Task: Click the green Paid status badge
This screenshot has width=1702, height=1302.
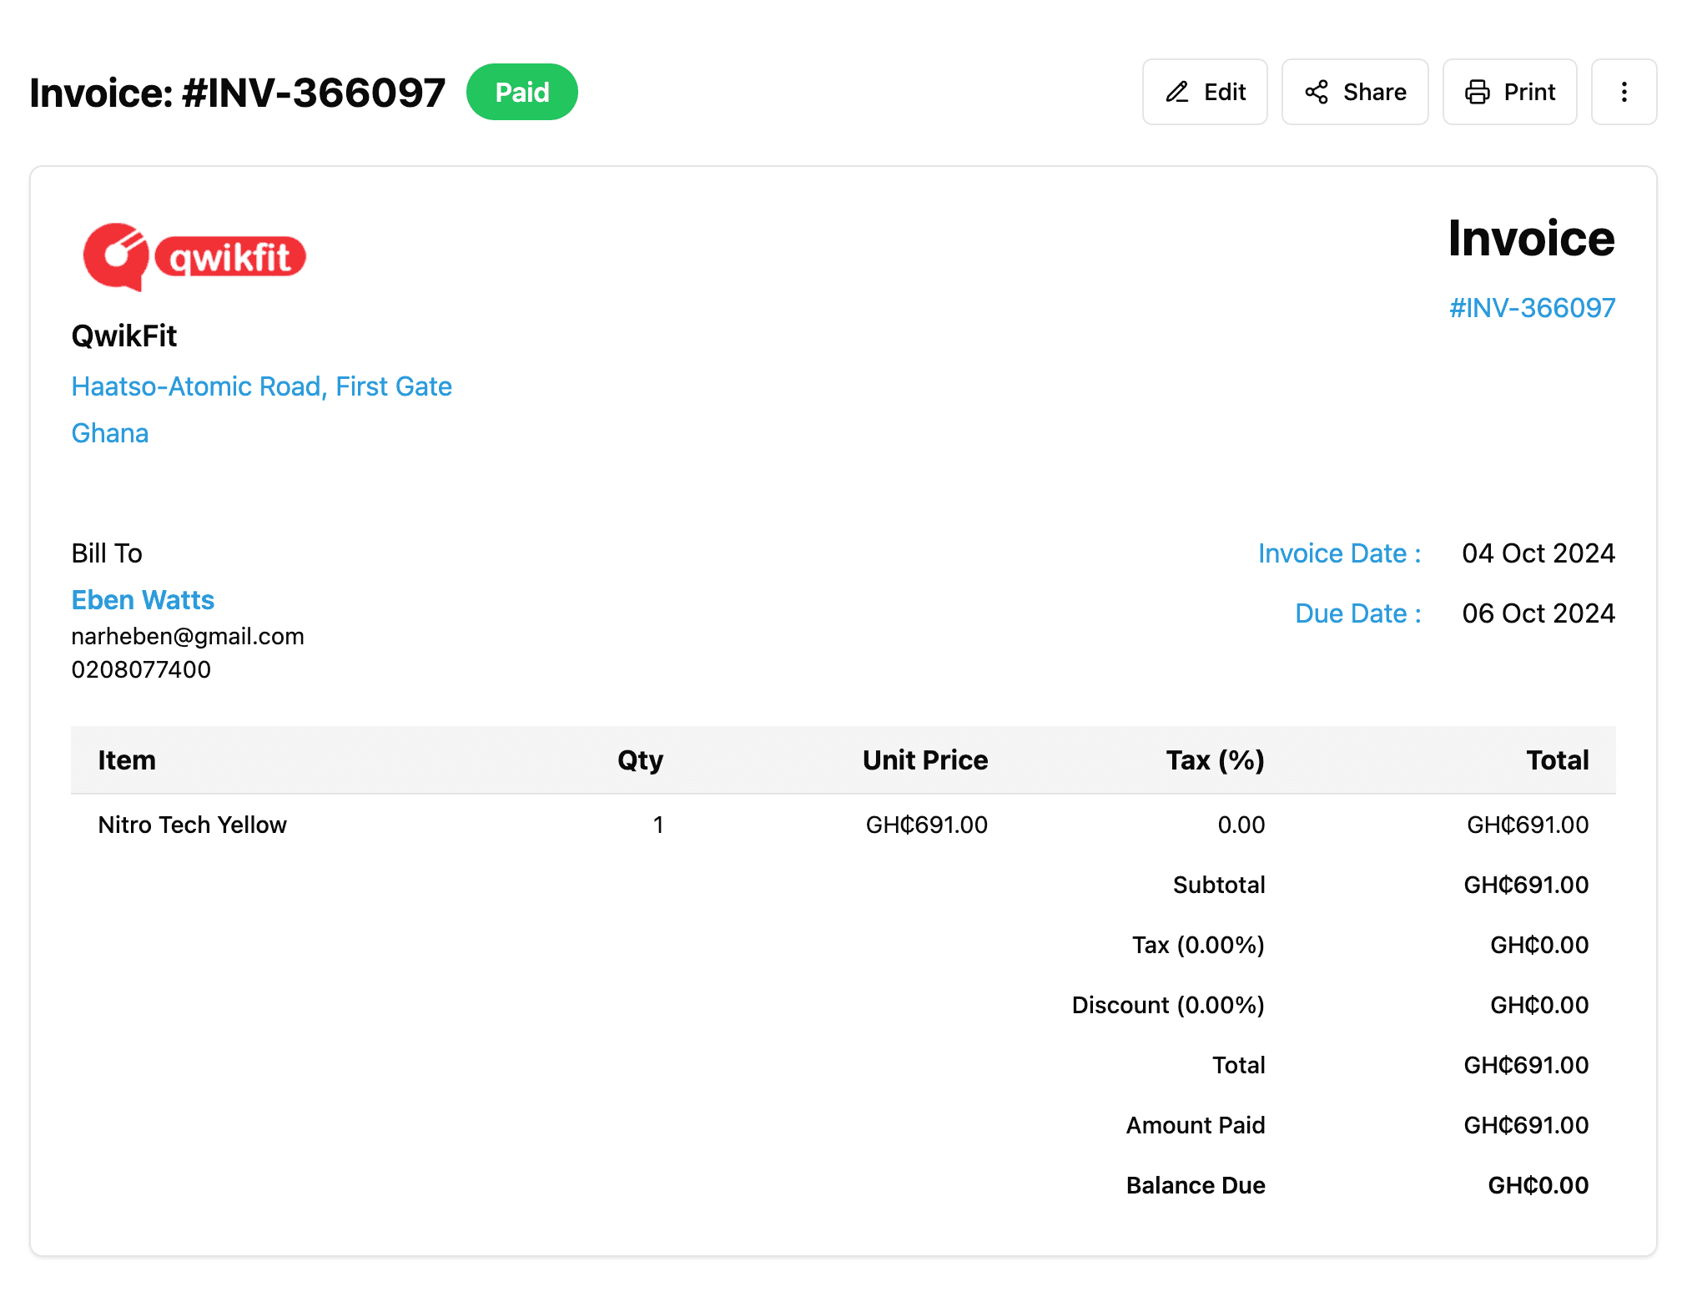Action: pyautogui.click(x=522, y=92)
